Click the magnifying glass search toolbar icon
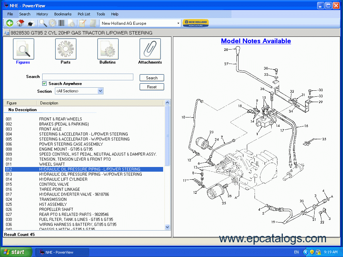Image resolution: width=343 pixels, height=257 pixels. [43, 23]
